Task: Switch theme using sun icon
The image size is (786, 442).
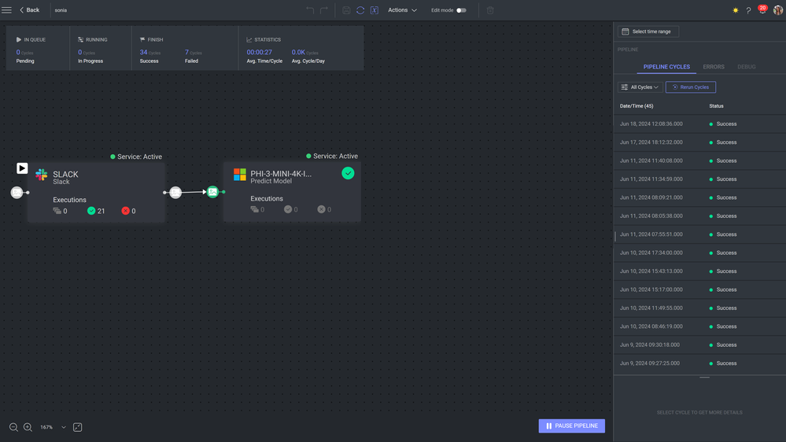Action: (736, 10)
